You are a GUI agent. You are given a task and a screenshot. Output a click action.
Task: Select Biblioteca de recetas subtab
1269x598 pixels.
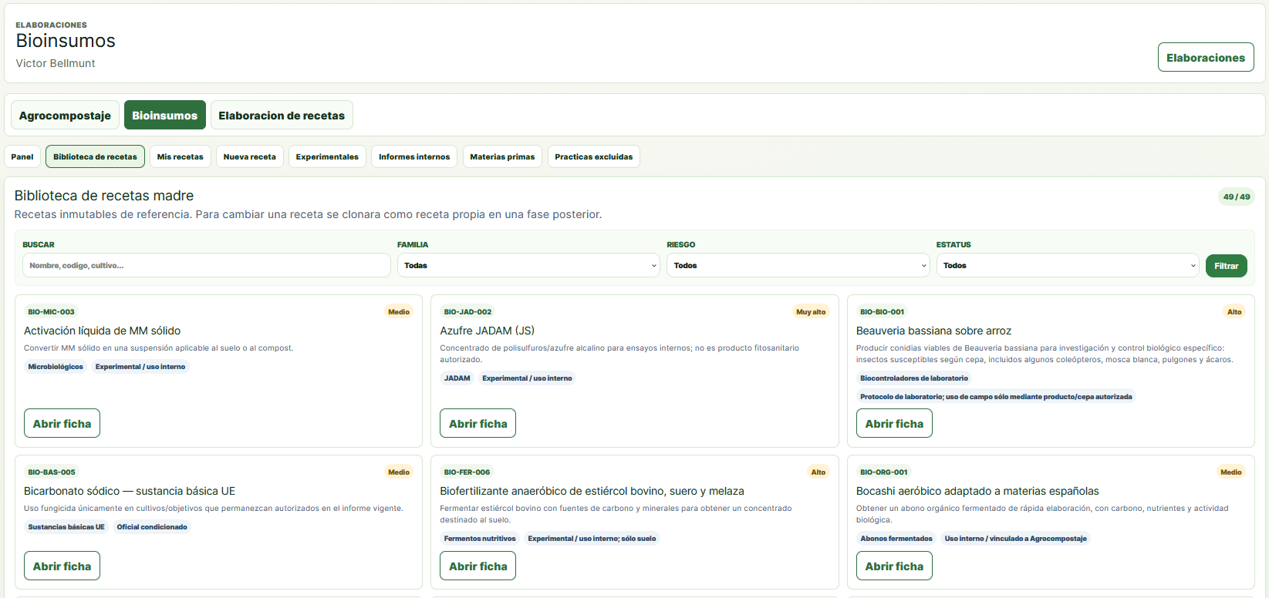click(x=95, y=156)
